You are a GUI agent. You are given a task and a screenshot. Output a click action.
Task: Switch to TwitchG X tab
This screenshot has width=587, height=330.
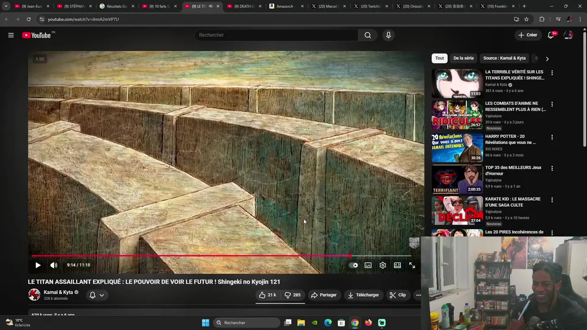371,6
